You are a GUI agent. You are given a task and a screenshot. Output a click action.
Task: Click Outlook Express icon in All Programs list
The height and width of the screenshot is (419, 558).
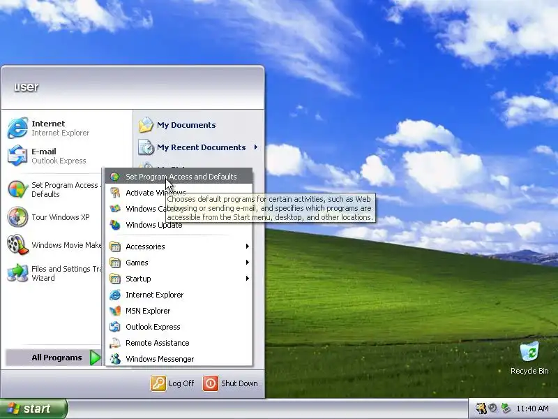tap(115, 327)
